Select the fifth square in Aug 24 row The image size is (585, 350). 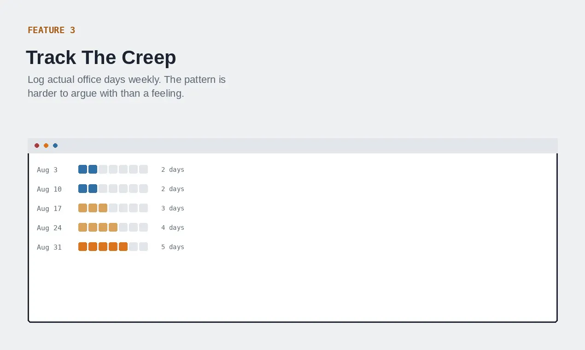point(123,227)
